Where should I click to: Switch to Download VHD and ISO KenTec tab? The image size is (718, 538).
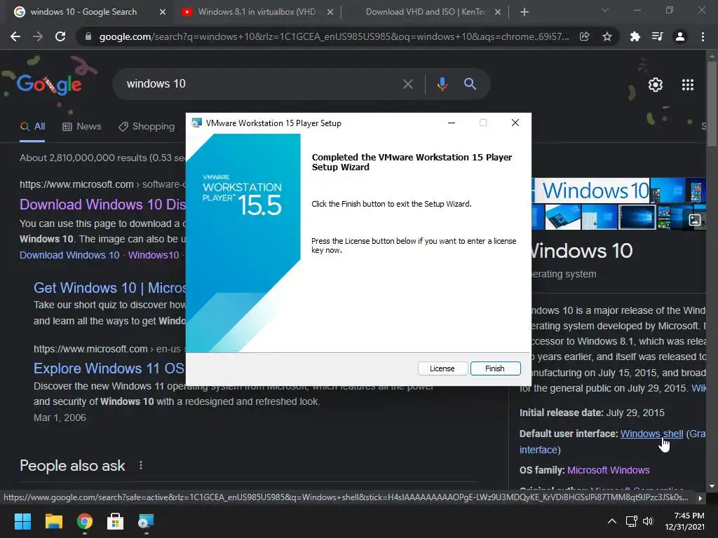[x=426, y=12]
